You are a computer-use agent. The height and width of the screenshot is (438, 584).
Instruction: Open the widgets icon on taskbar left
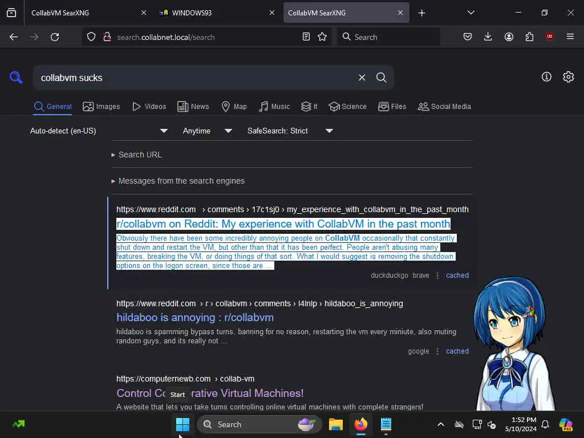coord(18,424)
